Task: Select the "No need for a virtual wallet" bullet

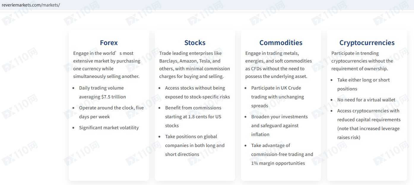Action: click(366, 100)
